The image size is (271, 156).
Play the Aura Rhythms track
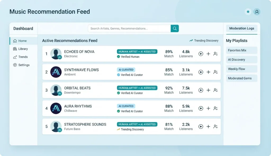pyautogui.click(x=201, y=108)
